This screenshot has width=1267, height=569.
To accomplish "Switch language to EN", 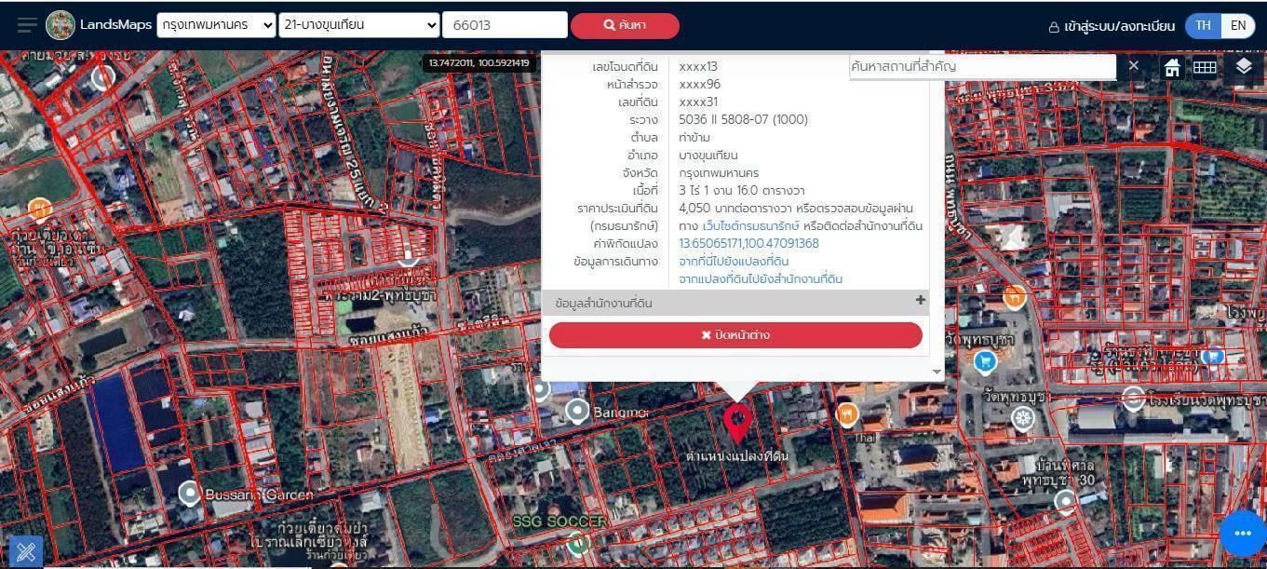I will pos(1238,26).
